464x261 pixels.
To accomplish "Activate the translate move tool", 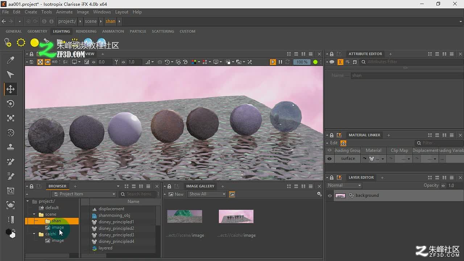I will coord(11,89).
